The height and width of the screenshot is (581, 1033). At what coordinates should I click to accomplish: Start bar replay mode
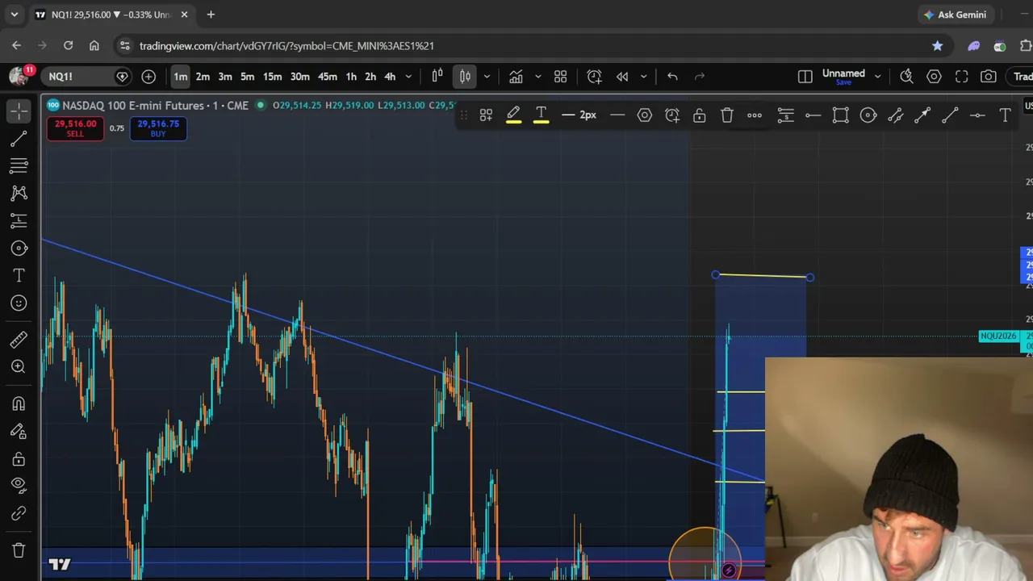(622, 77)
